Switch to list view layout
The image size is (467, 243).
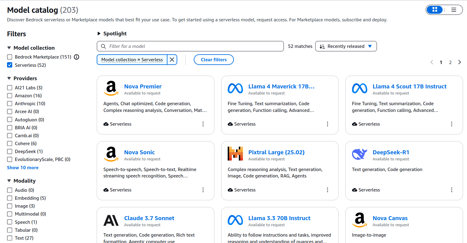point(454,10)
